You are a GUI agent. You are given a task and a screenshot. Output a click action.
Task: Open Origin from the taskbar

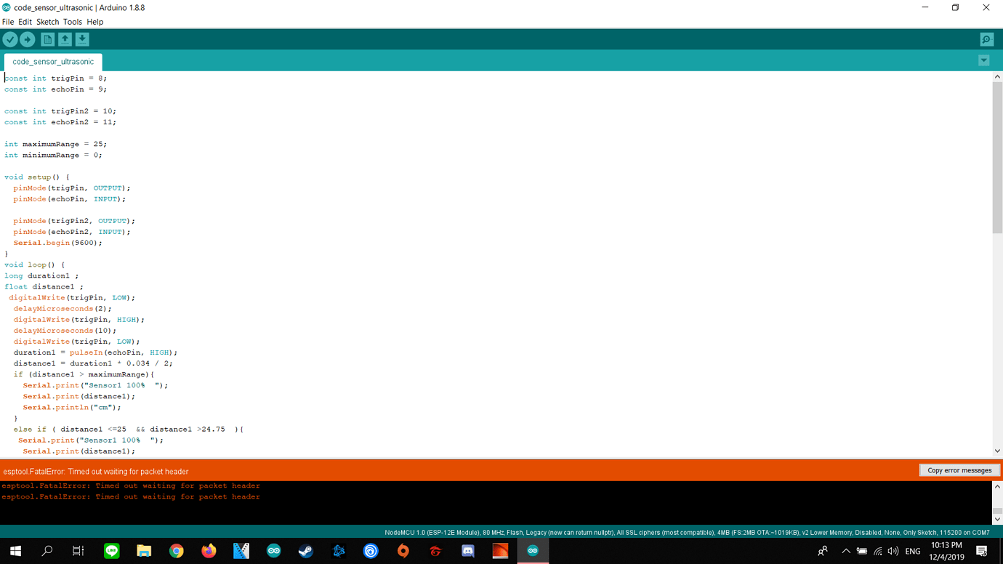pyautogui.click(x=403, y=551)
